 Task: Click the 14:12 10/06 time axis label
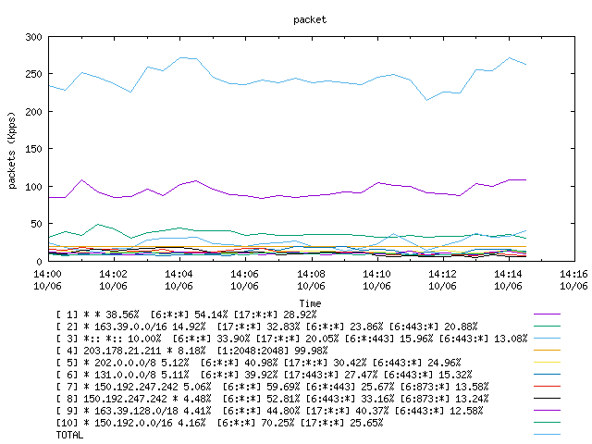pyautogui.click(x=442, y=279)
